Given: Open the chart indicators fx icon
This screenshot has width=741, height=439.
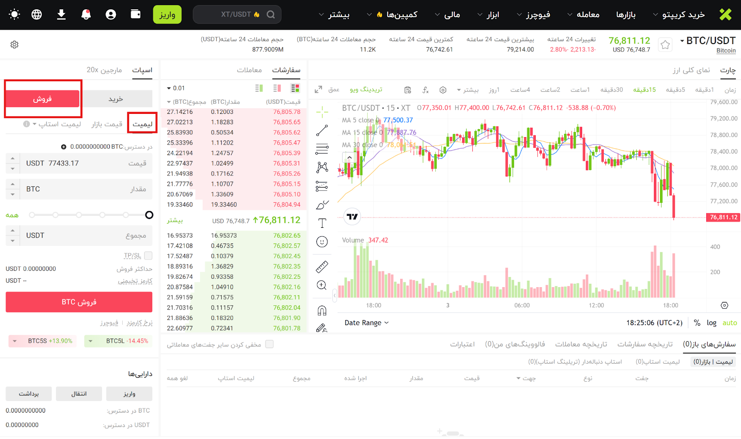Looking at the screenshot, I should pyautogui.click(x=426, y=90).
